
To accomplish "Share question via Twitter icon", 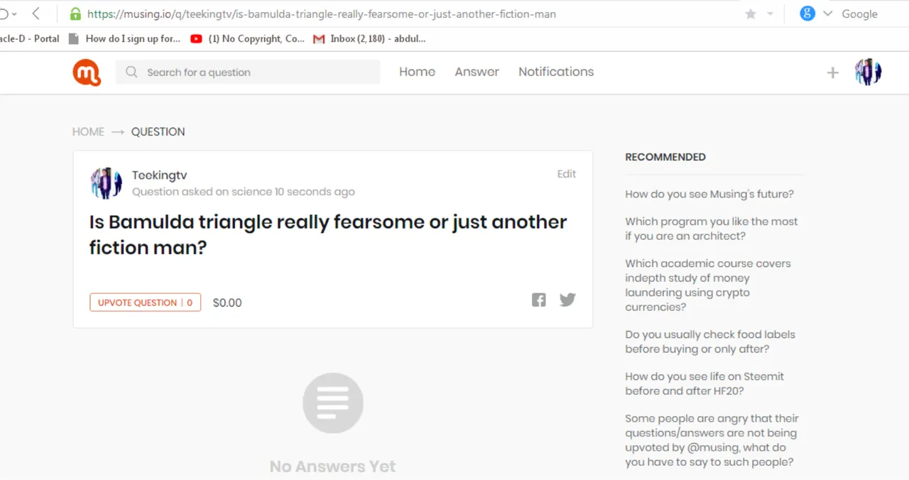I will [x=567, y=300].
